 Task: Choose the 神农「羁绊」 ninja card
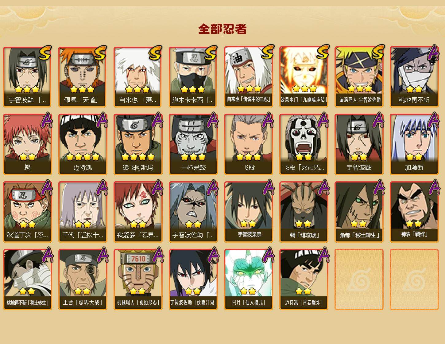(414, 212)
